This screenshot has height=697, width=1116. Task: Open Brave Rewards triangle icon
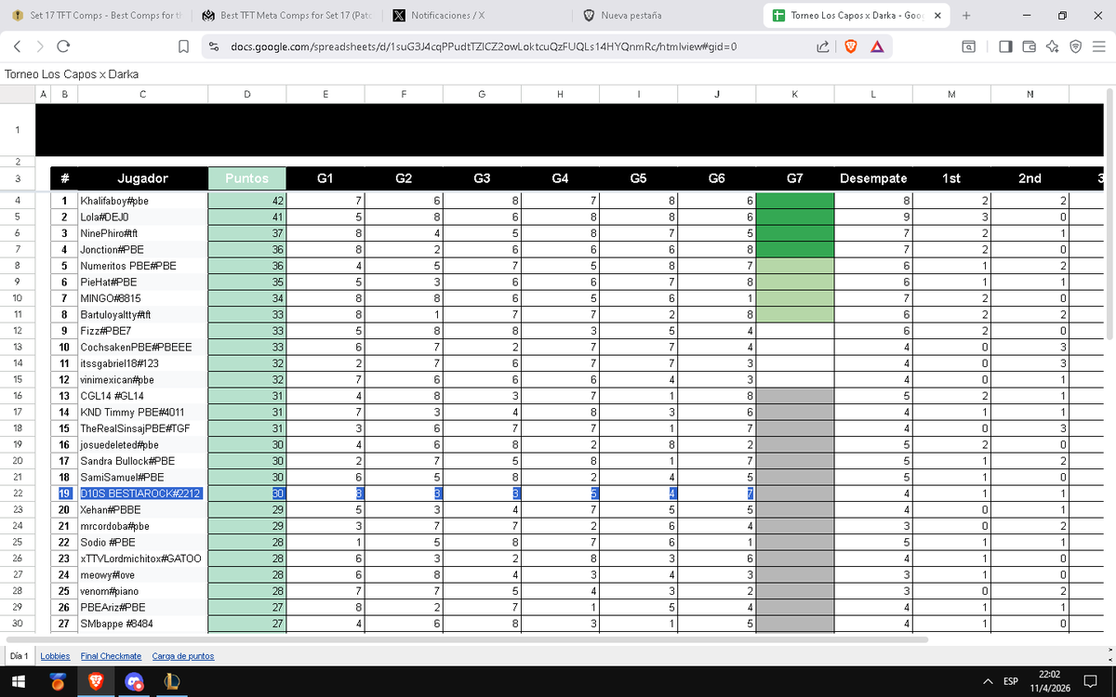tap(877, 46)
